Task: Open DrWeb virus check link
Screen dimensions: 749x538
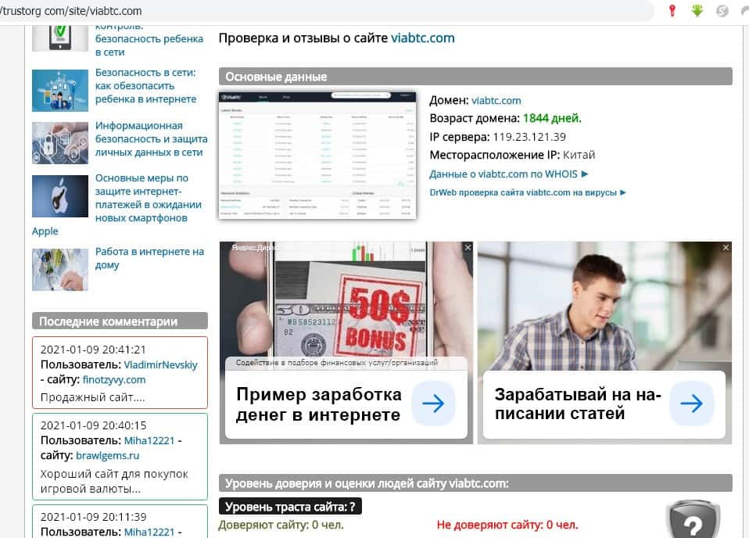Action: click(x=528, y=192)
